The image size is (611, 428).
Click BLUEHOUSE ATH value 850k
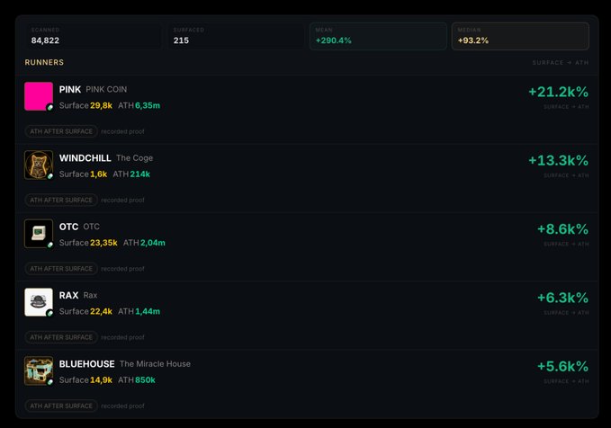pos(146,379)
